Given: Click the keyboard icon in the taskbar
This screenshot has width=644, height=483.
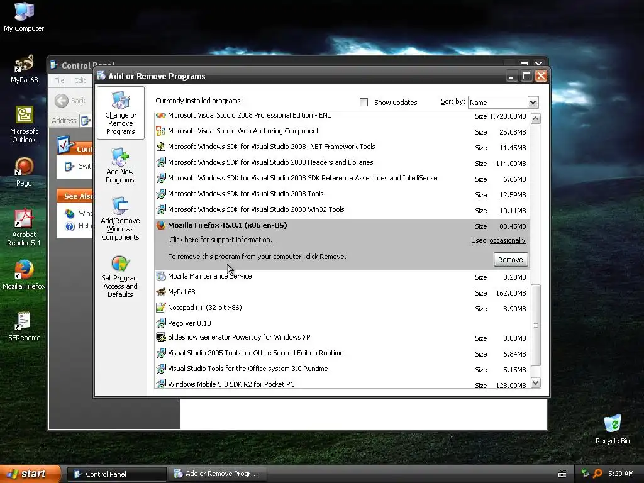Looking at the screenshot, I should pyautogui.click(x=562, y=474).
